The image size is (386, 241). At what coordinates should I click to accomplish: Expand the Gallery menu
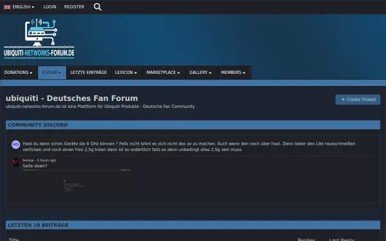[x=200, y=73]
